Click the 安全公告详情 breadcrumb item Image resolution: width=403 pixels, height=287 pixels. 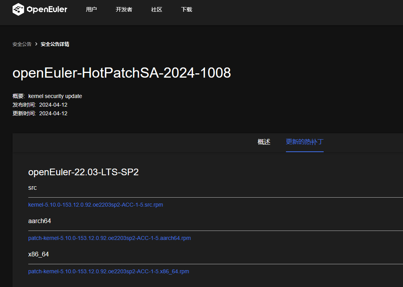pos(55,44)
